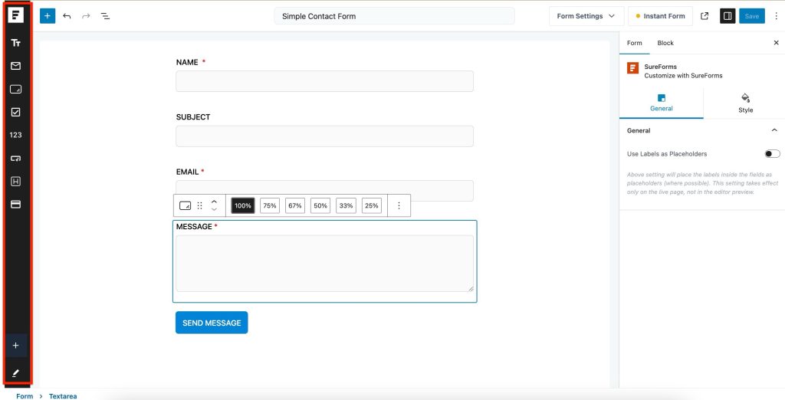The height and width of the screenshot is (400, 785).
Task: Undo the last change
Action: tap(67, 16)
